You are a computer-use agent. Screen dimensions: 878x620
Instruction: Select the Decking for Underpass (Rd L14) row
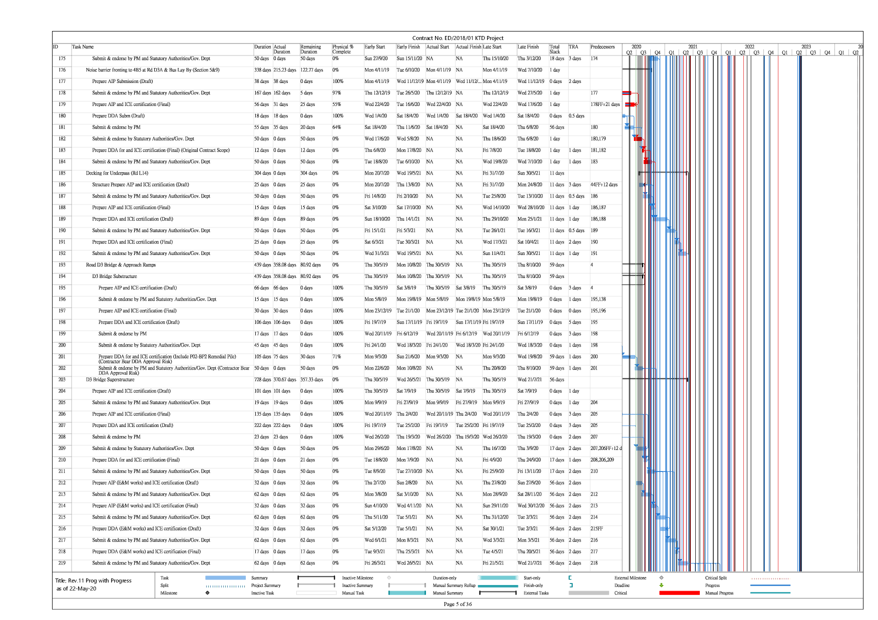[117, 173]
